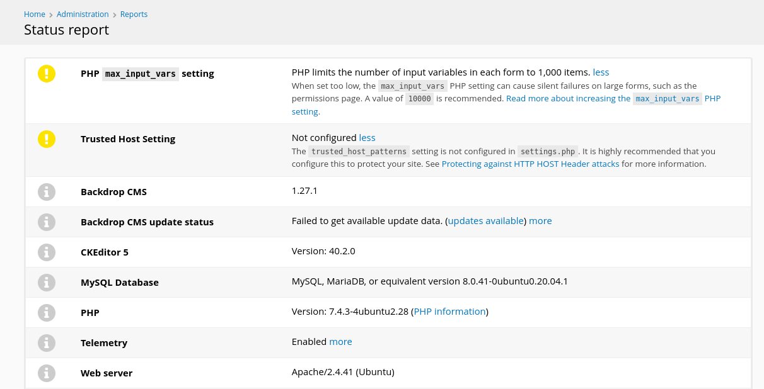Collapse Trusted Host Setting details via 'less'
The height and width of the screenshot is (389, 764).
coord(367,138)
